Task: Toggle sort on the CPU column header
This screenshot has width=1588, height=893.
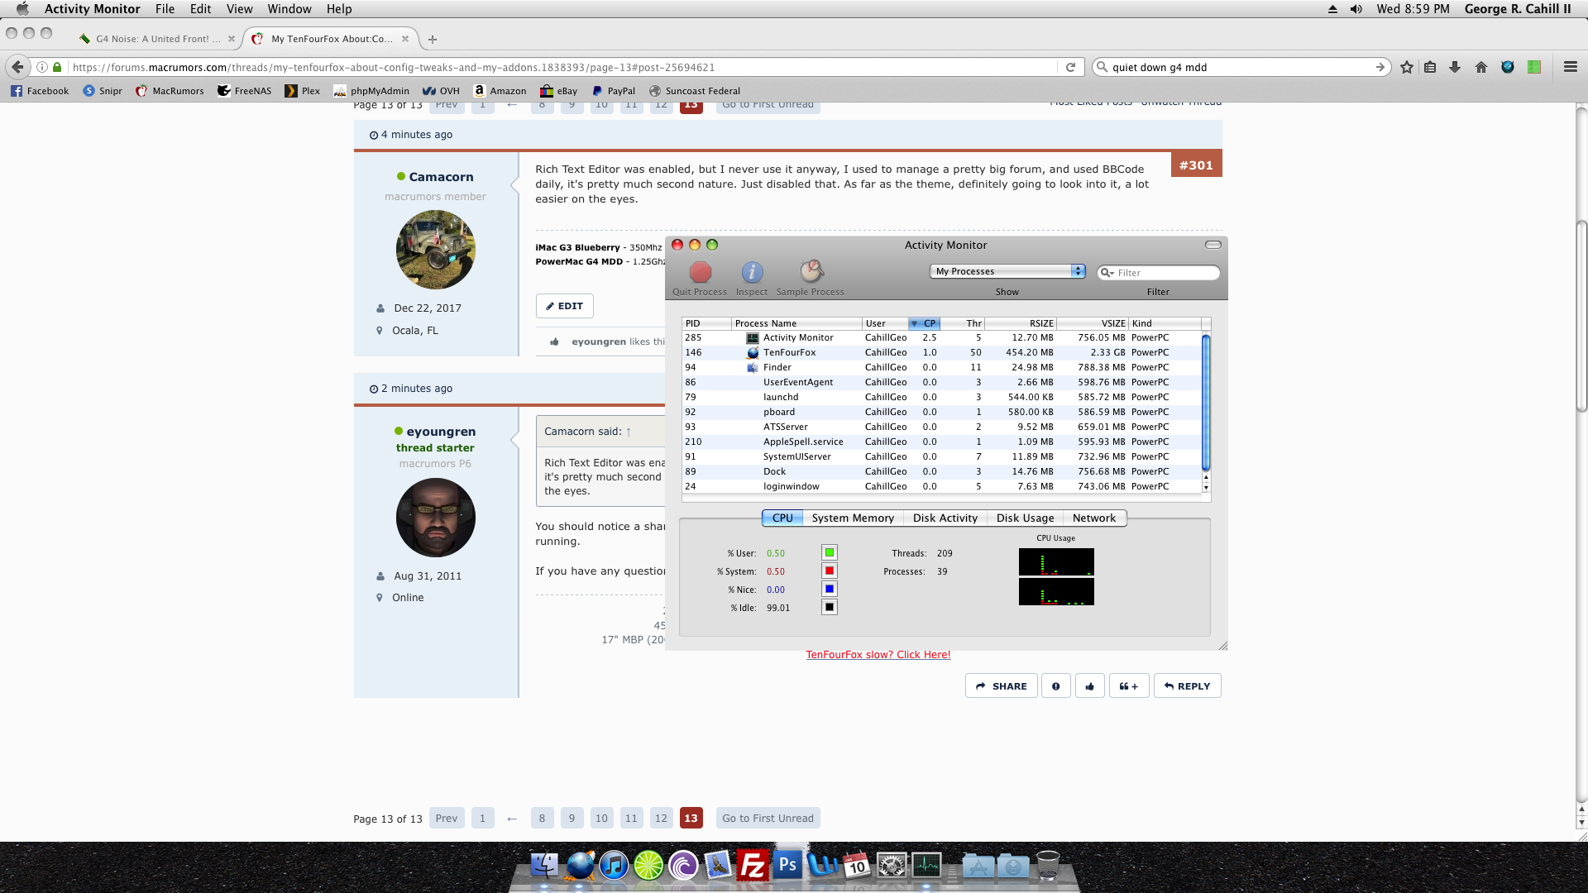Action: click(x=925, y=323)
